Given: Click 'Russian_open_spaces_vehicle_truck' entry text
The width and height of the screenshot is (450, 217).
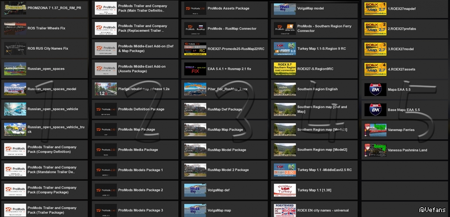Looking at the screenshot, I should click(x=56, y=129).
